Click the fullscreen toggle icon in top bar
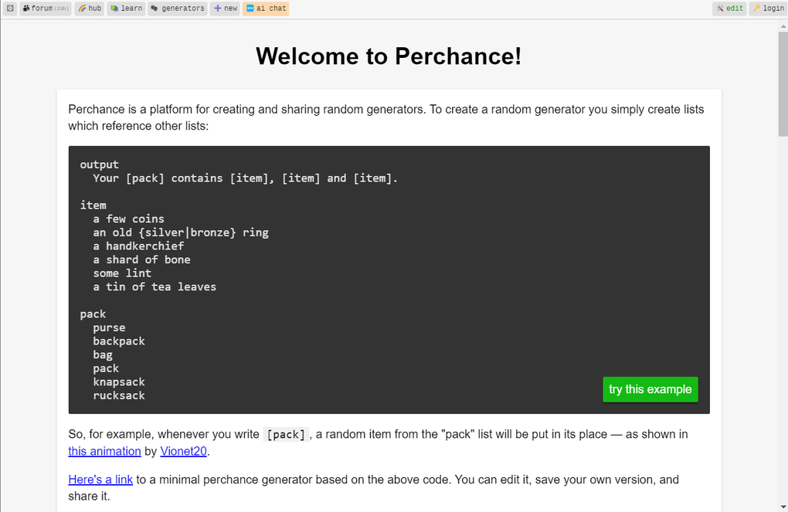The width and height of the screenshot is (788, 512). [10, 8]
